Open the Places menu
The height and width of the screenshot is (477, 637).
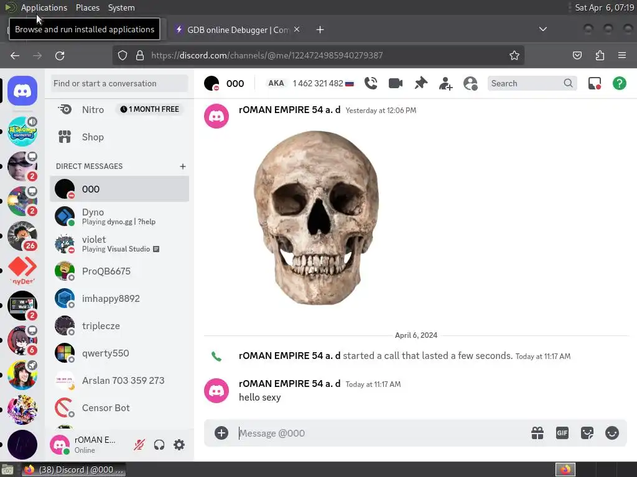point(88,7)
